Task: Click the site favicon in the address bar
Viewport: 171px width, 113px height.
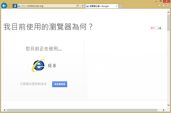Action: click(x=19, y=6)
